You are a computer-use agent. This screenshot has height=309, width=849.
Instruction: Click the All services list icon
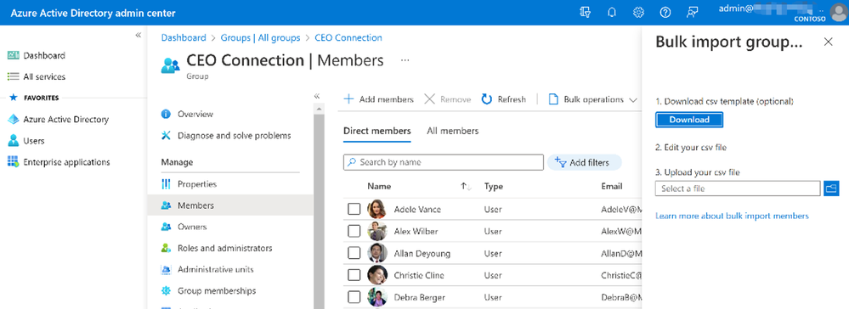click(x=14, y=77)
